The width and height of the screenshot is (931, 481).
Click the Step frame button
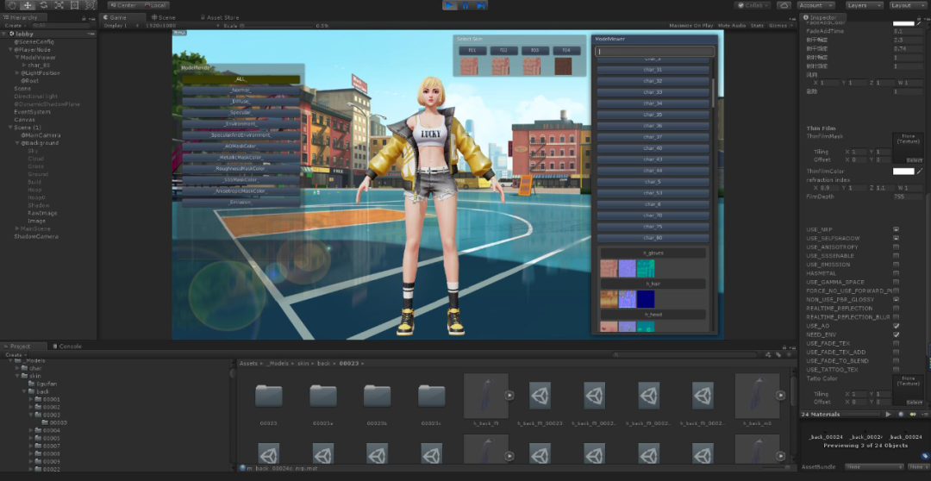pyautogui.click(x=480, y=5)
